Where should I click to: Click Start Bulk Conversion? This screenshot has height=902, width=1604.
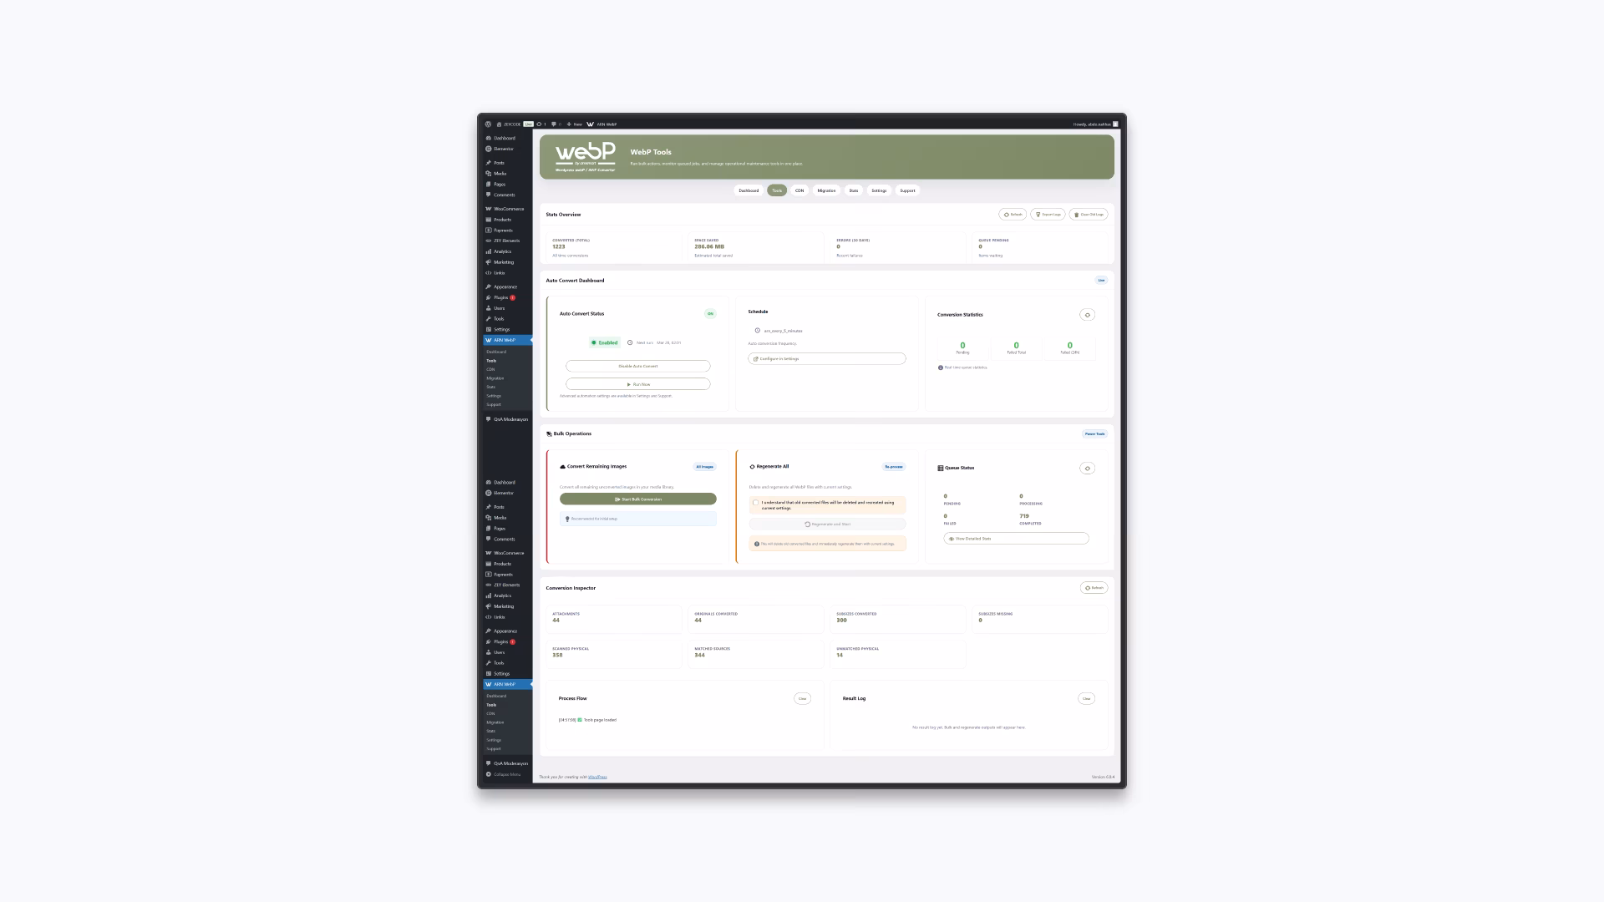click(637, 499)
